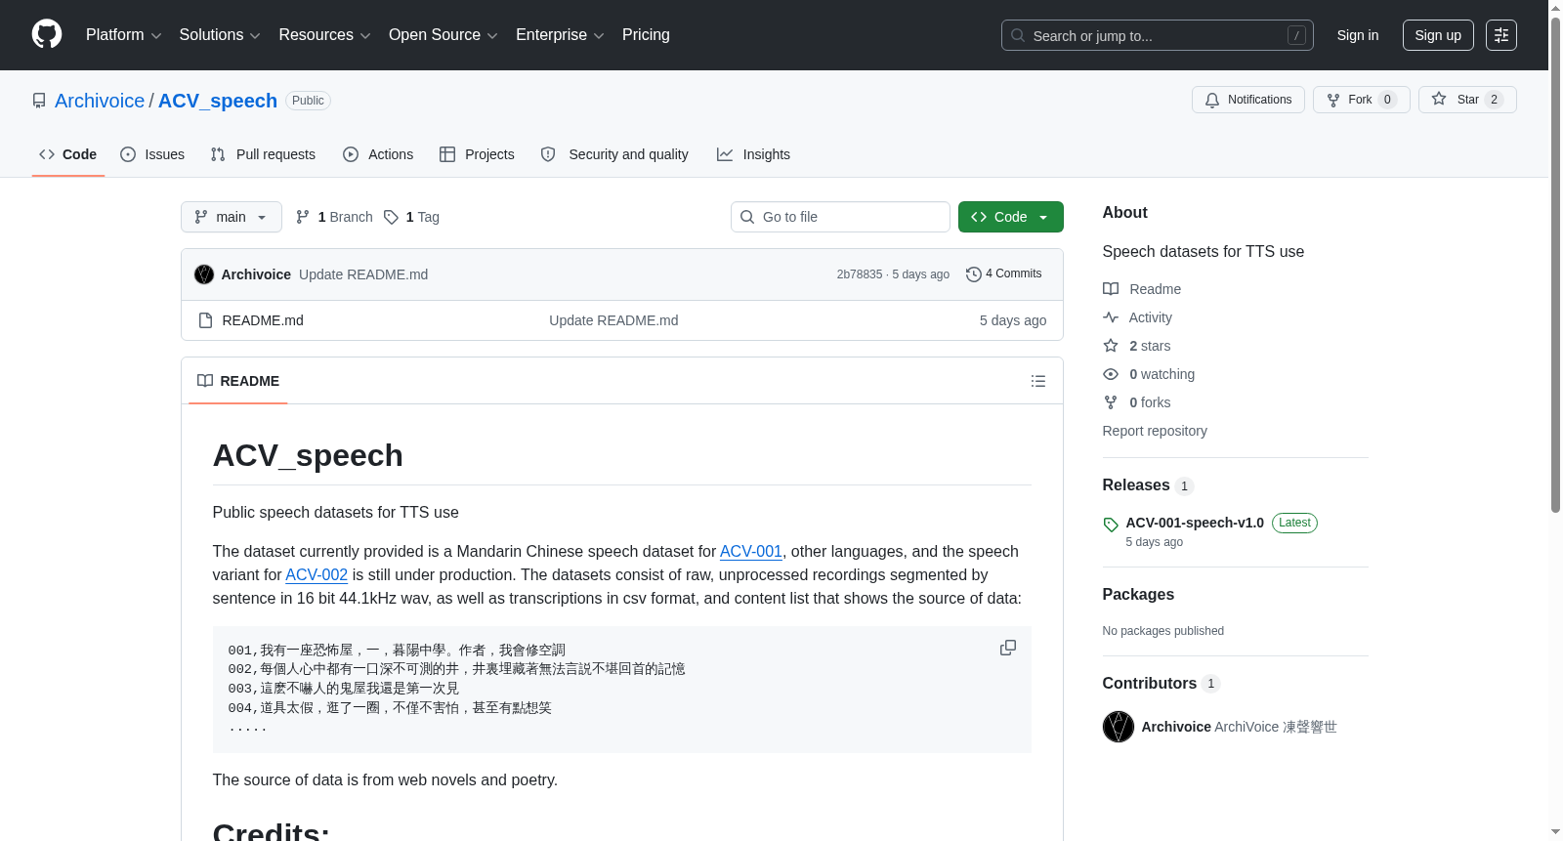Star the ACV_speech repository
This screenshot has height=841, width=1563.
point(1467,100)
